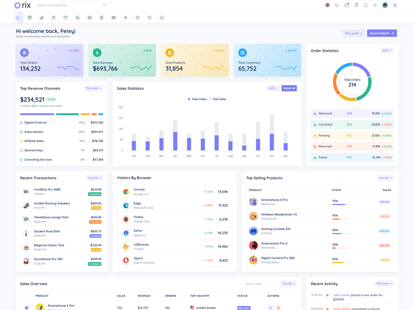The image size is (413, 310).
Task: Open the settings gear icon
Action: (x=395, y=5)
